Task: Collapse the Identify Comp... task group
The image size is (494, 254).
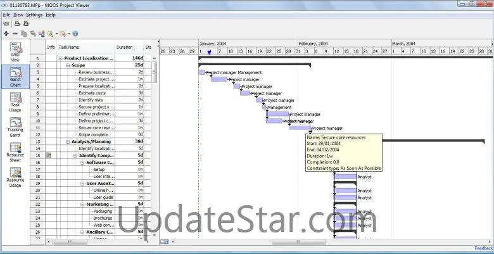Action: 75,156
